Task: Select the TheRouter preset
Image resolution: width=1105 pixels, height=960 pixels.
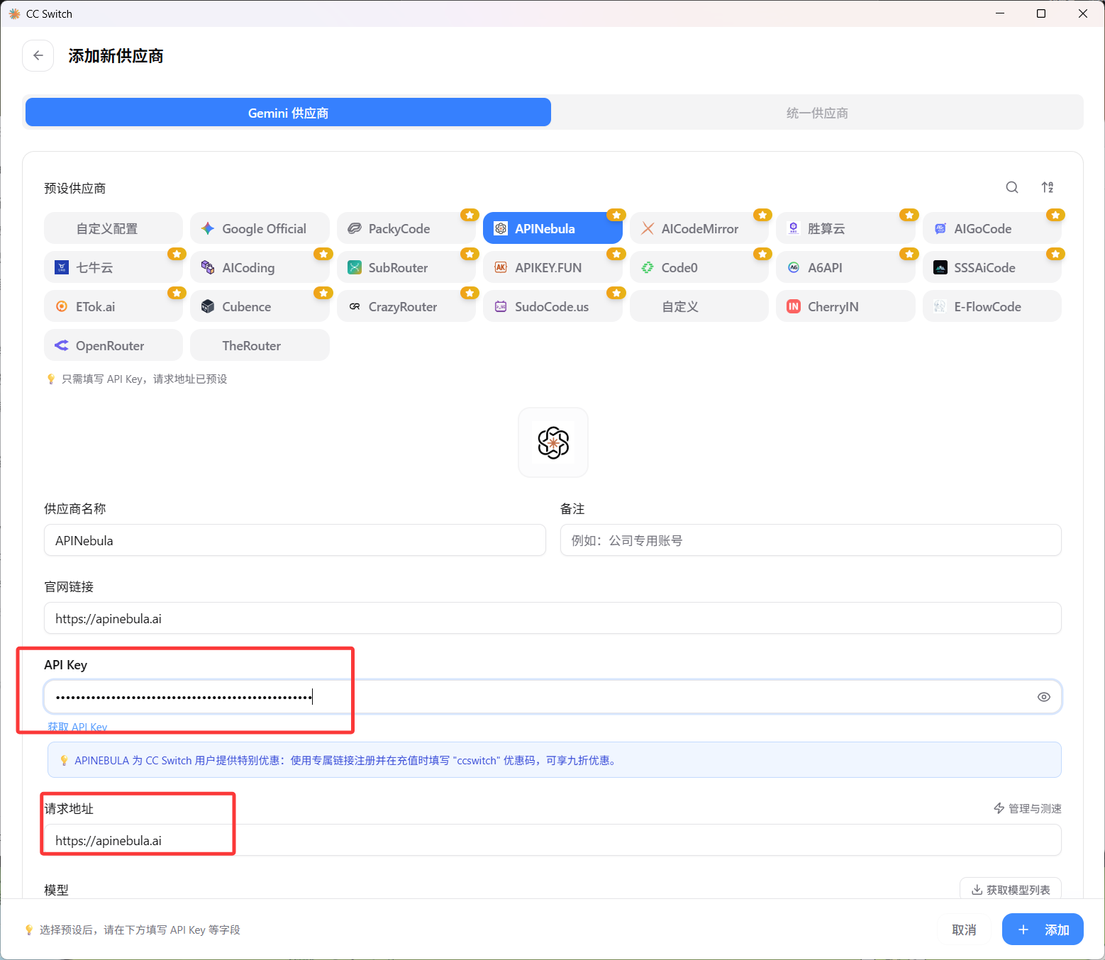Action: pos(260,345)
